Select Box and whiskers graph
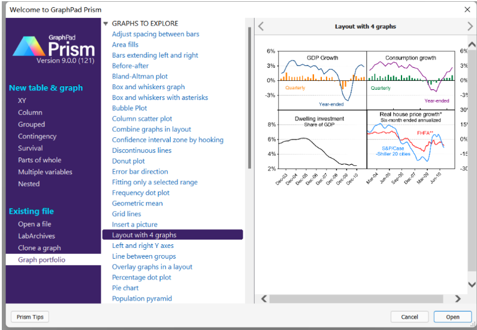Viewport: 477px width, 330px height. pyautogui.click(x=148, y=87)
